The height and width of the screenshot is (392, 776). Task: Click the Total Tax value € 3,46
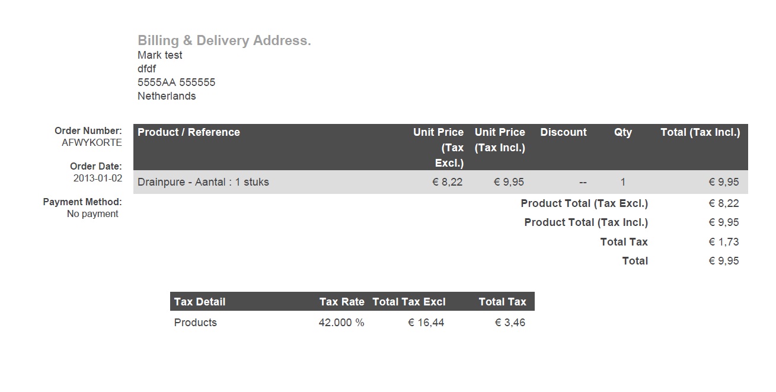[x=510, y=323]
